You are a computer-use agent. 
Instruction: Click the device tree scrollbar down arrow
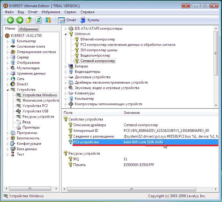216,105
